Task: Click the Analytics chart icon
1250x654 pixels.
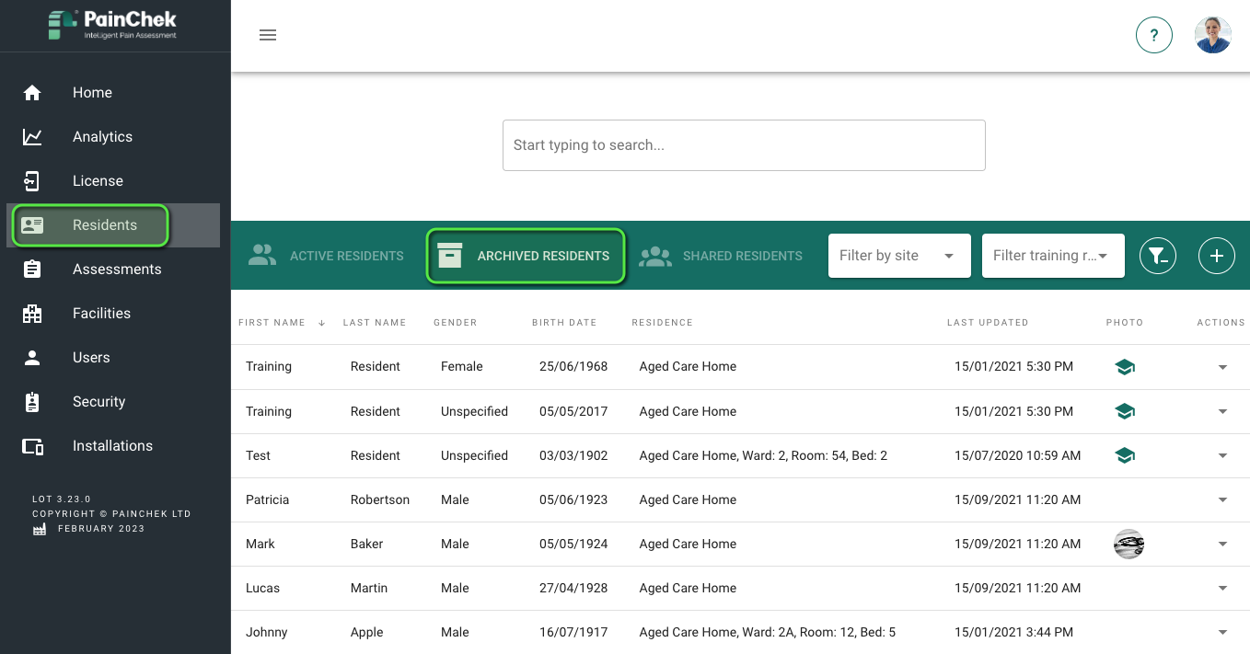Action: (32, 137)
